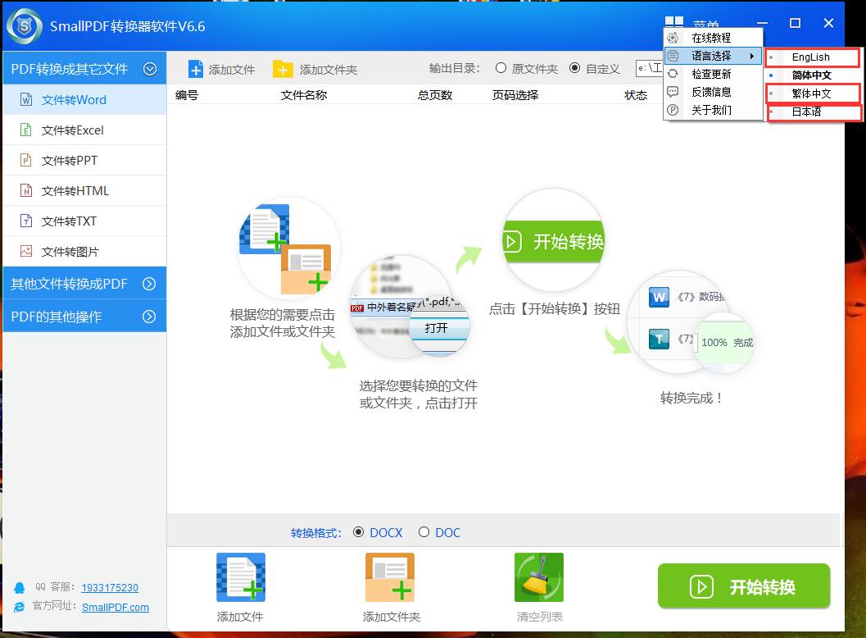Screen dimensions: 866x638
Task: Choose DOCX as conversion format
Action: [x=378, y=532]
